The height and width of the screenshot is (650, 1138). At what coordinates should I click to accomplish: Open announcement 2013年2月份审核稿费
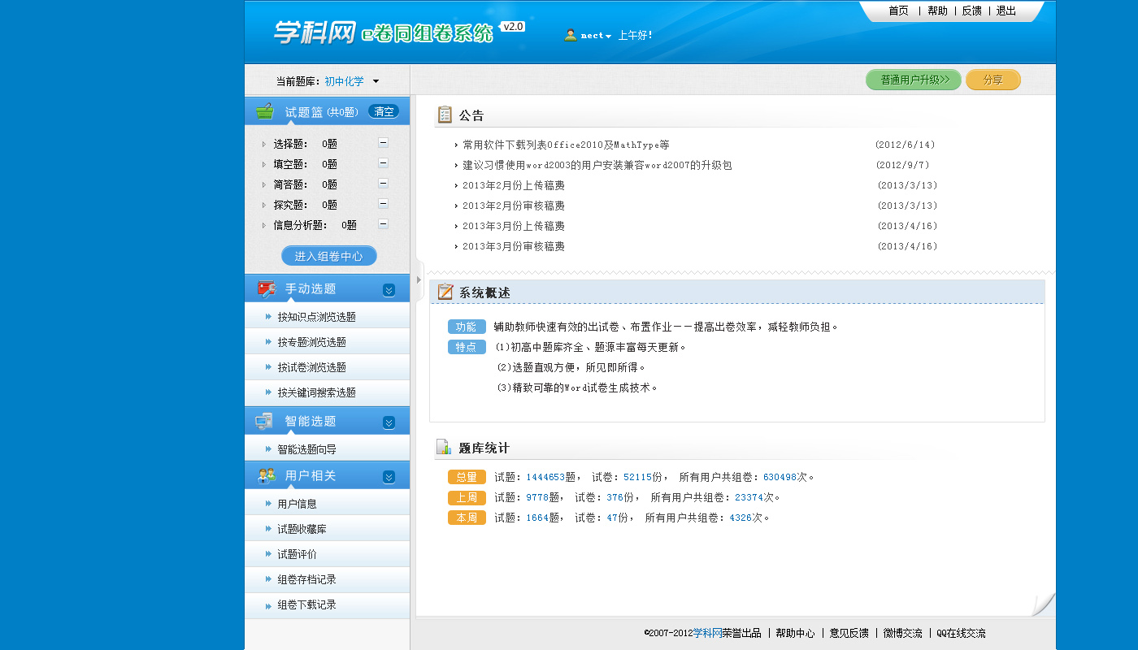click(514, 206)
